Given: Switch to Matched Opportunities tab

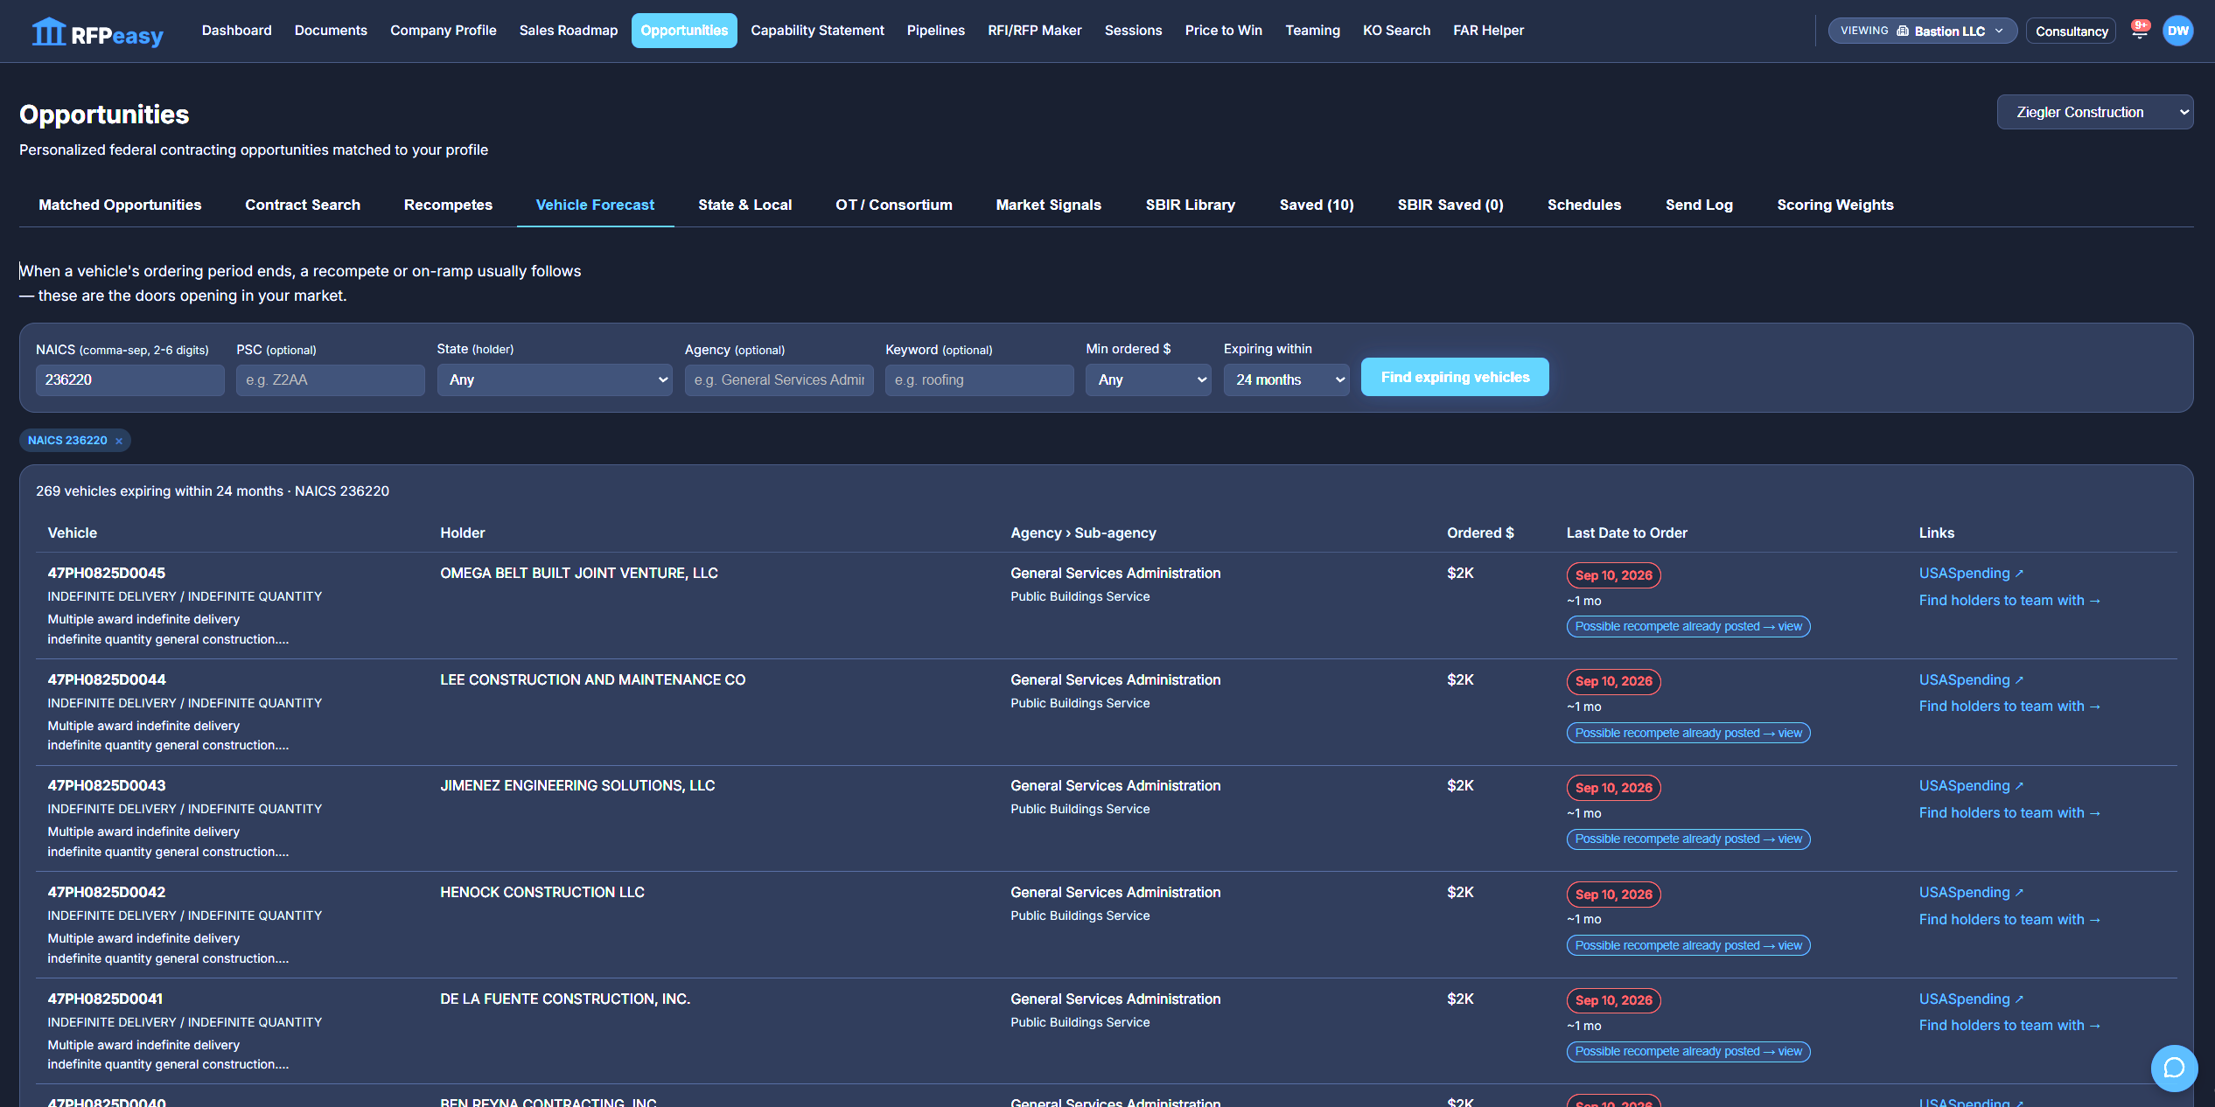Looking at the screenshot, I should [120, 205].
